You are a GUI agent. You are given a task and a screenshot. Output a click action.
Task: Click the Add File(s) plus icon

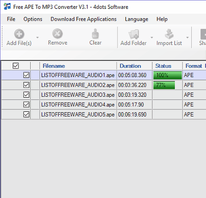pos(19,34)
